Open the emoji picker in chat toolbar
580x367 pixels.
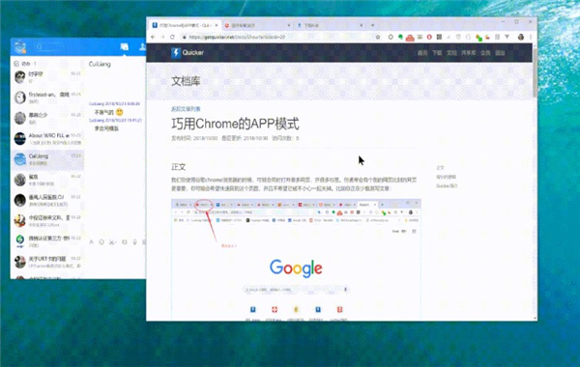click(x=101, y=242)
